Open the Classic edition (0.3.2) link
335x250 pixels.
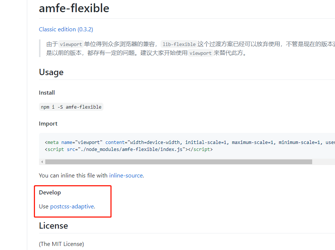tap(65, 29)
